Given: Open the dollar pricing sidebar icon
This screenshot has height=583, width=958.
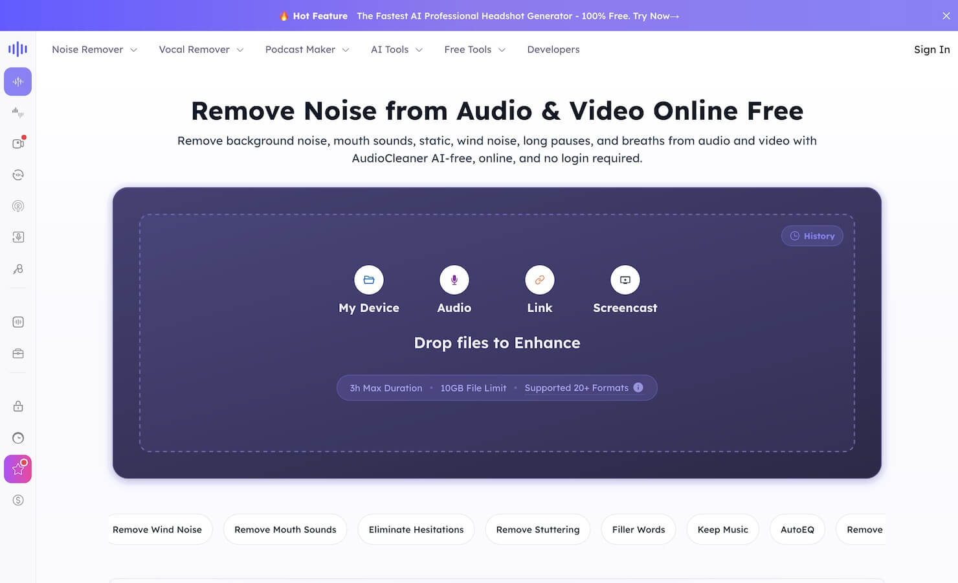Looking at the screenshot, I should pyautogui.click(x=17, y=500).
